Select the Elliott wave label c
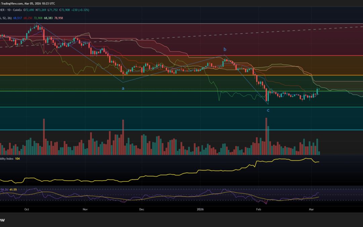The height and width of the screenshot is (227, 363). pos(268,110)
